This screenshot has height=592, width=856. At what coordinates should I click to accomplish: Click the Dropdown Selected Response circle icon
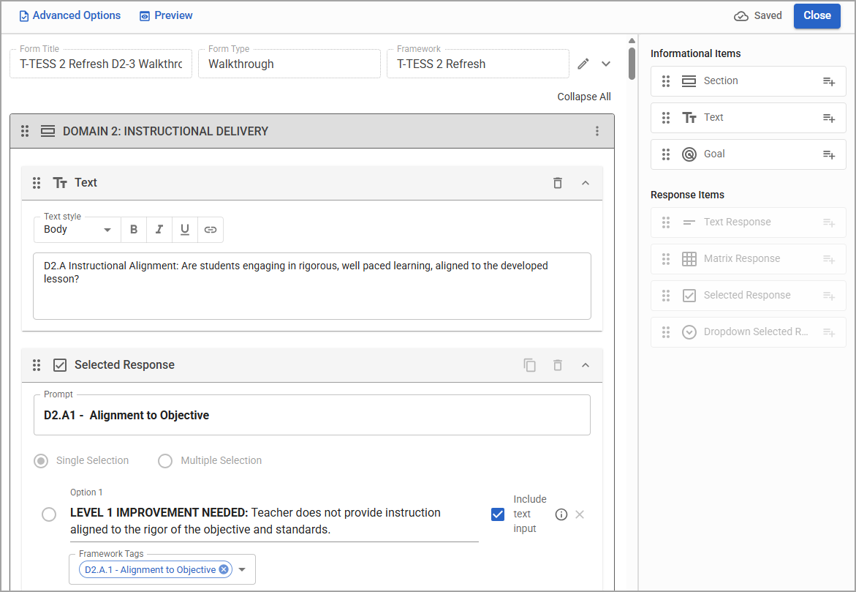point(689,332)
